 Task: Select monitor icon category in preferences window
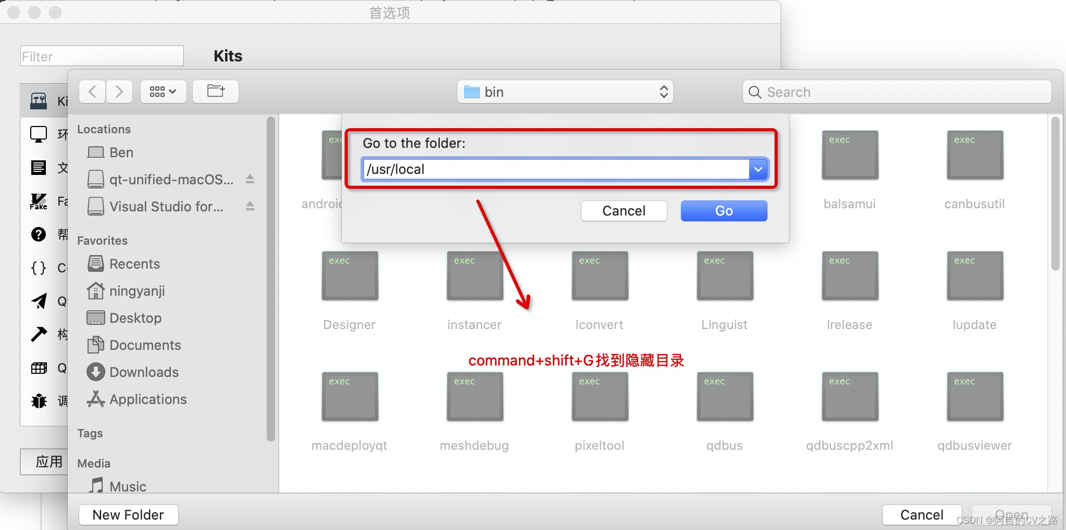coord(39,134)
